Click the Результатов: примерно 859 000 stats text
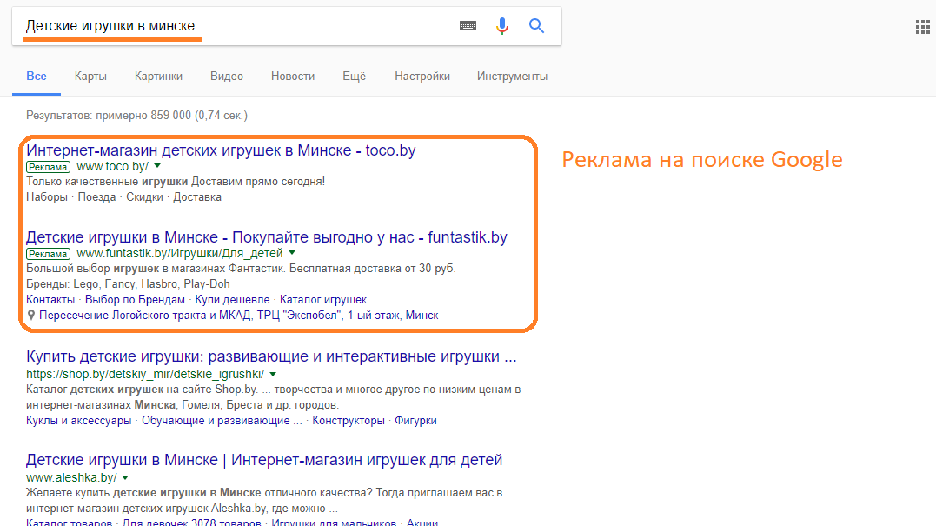This screenshot has width=936, height=526. pos(136,116)
